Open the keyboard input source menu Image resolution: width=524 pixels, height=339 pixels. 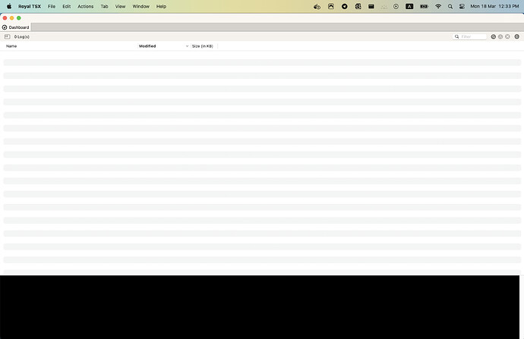[x=409, y=6]
